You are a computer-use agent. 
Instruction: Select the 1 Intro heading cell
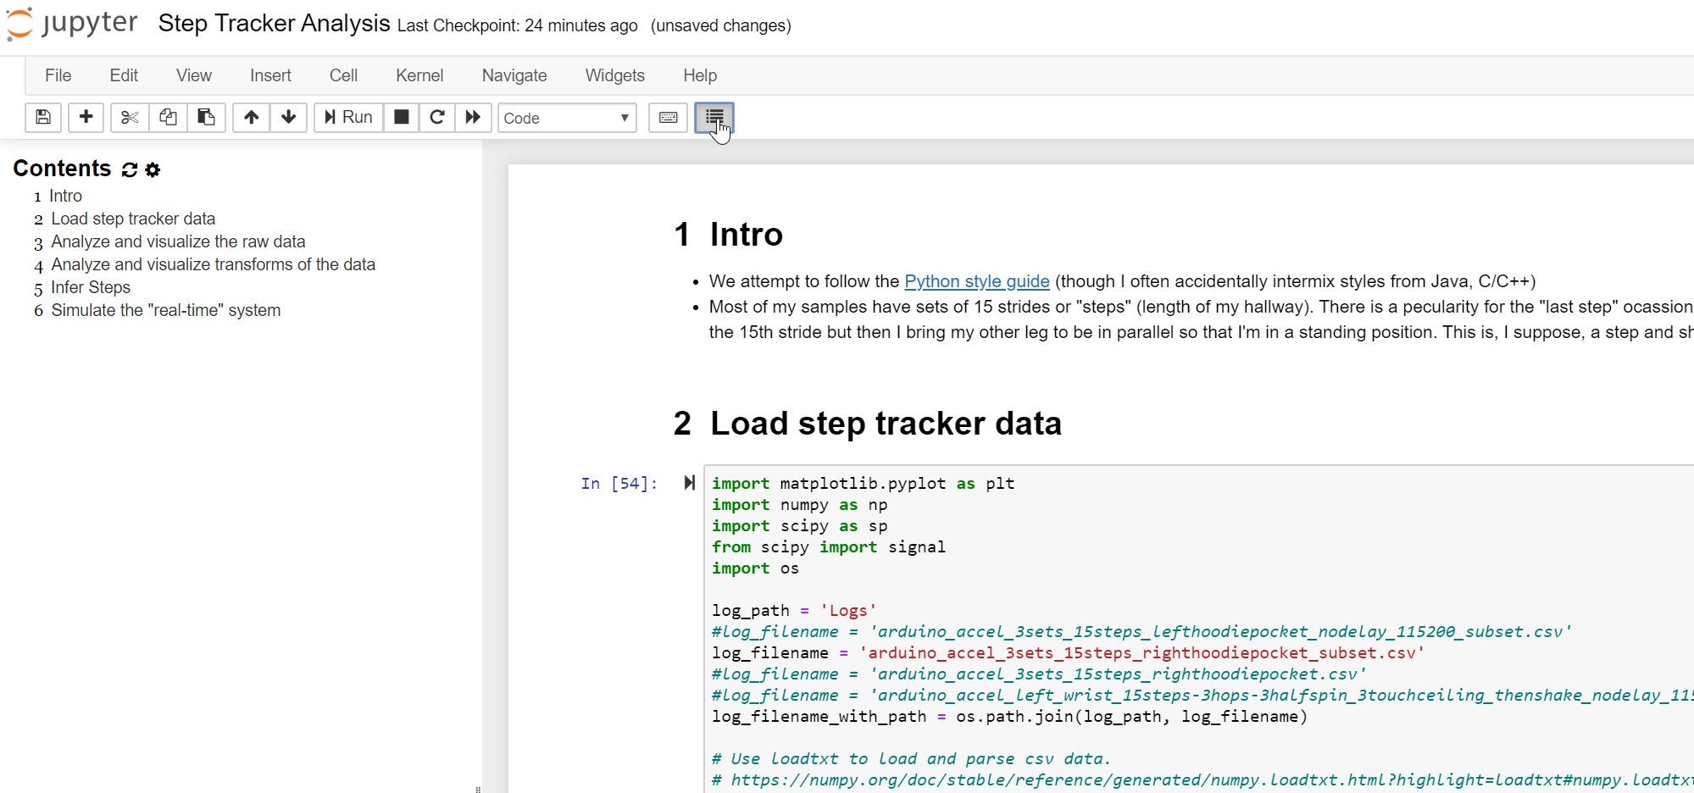[x=728, y=235]
